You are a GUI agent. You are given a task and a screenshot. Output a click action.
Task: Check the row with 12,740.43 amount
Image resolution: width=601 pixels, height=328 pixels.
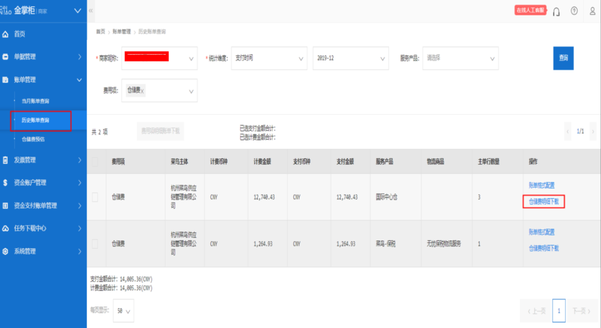(x=95, y=197)
